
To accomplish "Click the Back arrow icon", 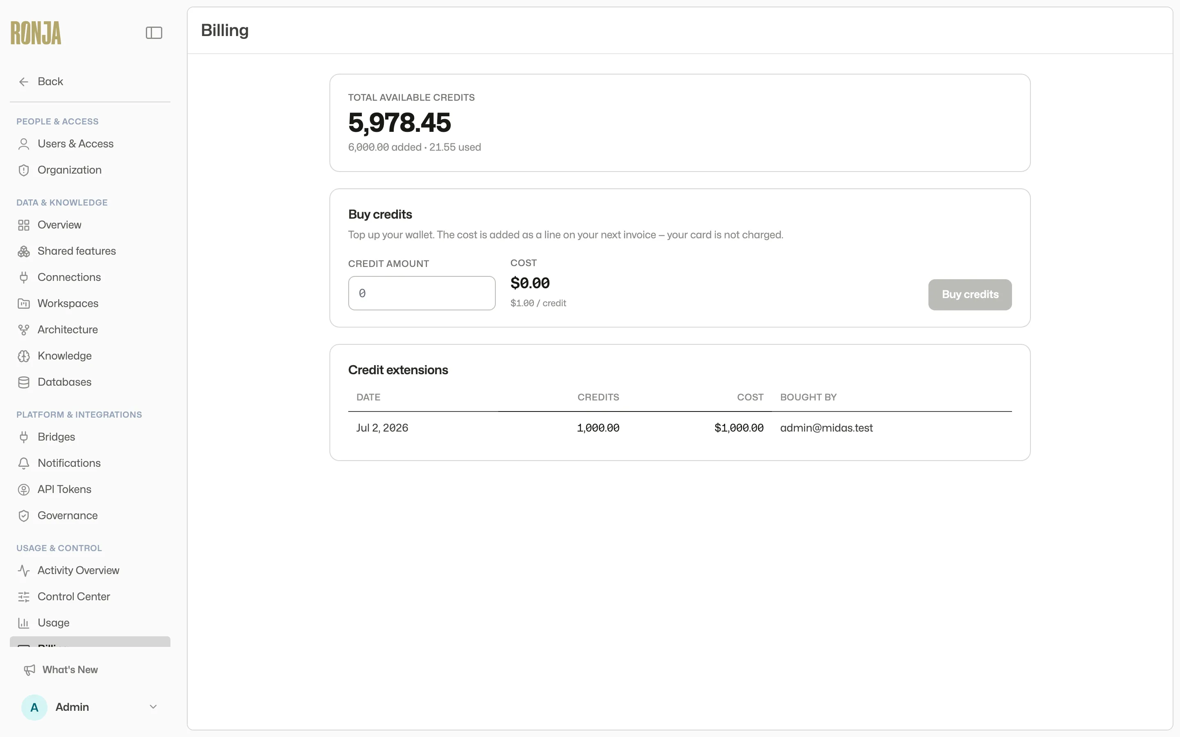I will click(23, 82).
